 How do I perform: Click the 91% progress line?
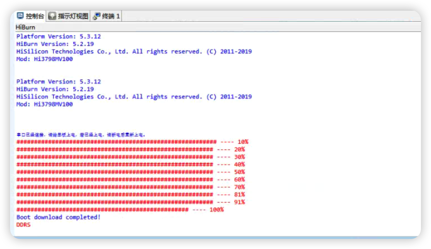click(131, 202)
